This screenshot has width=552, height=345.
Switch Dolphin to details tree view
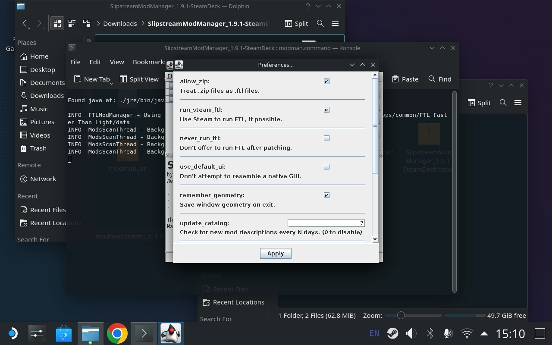coord(87,23)
